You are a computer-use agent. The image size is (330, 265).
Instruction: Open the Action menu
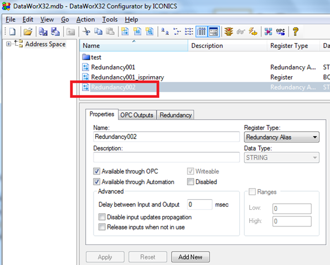[85, 19]
